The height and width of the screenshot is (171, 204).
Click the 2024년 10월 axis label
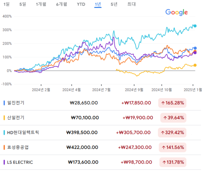point(162,90)
